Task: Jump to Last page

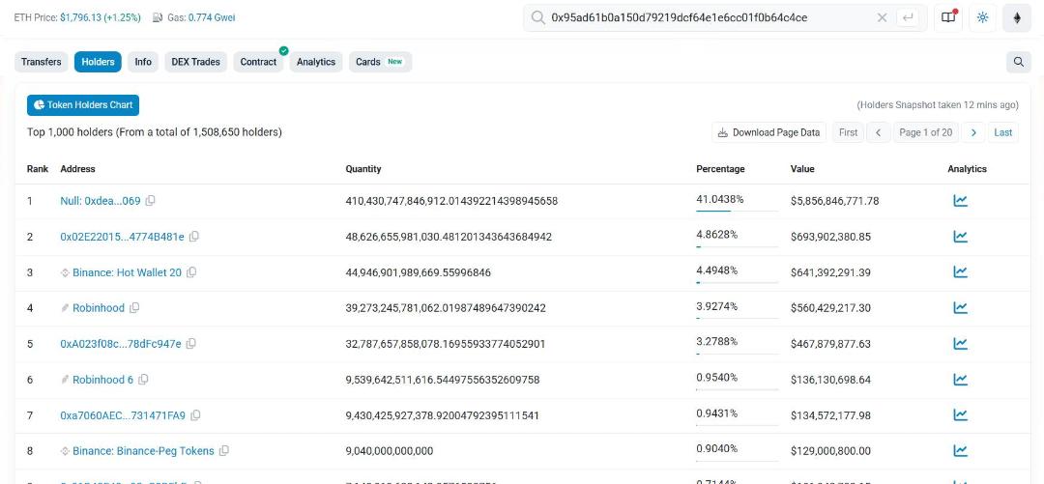Action: coord(1003,132)
